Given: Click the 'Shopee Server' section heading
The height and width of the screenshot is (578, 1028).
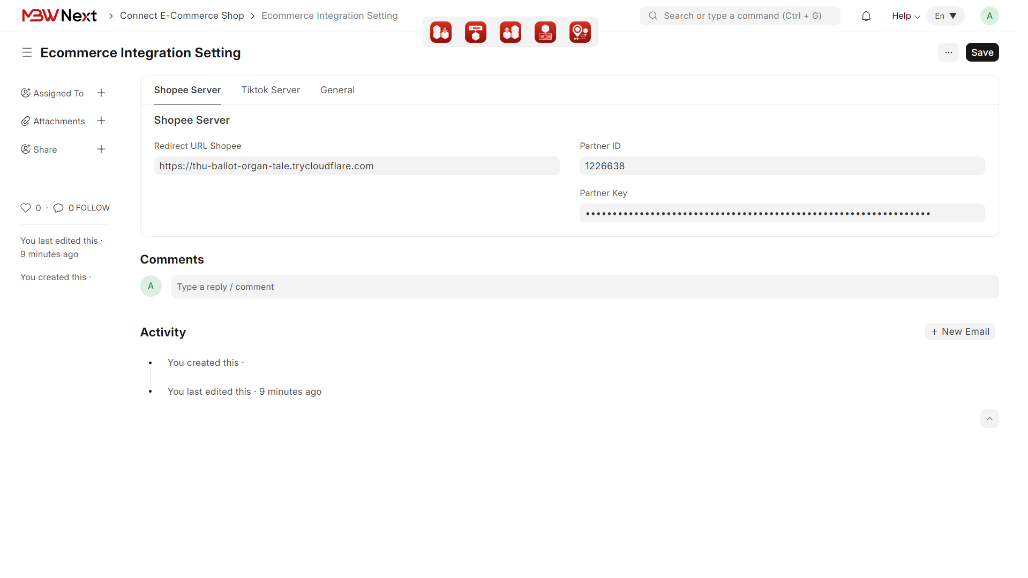Looking at the screenshot, I should 192,121.
